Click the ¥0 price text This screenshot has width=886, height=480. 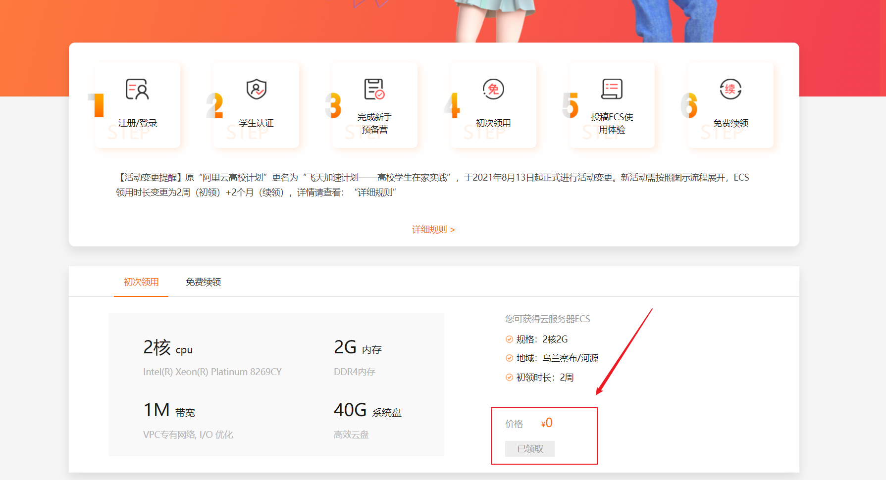[x=547, y=423]
